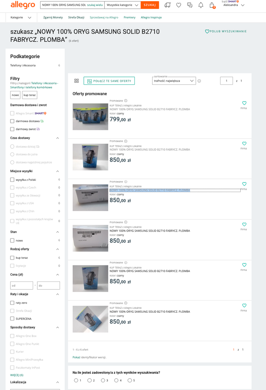Collapse Rodzaj oferty section
This screenshot has height=390, width=266.
58,249
